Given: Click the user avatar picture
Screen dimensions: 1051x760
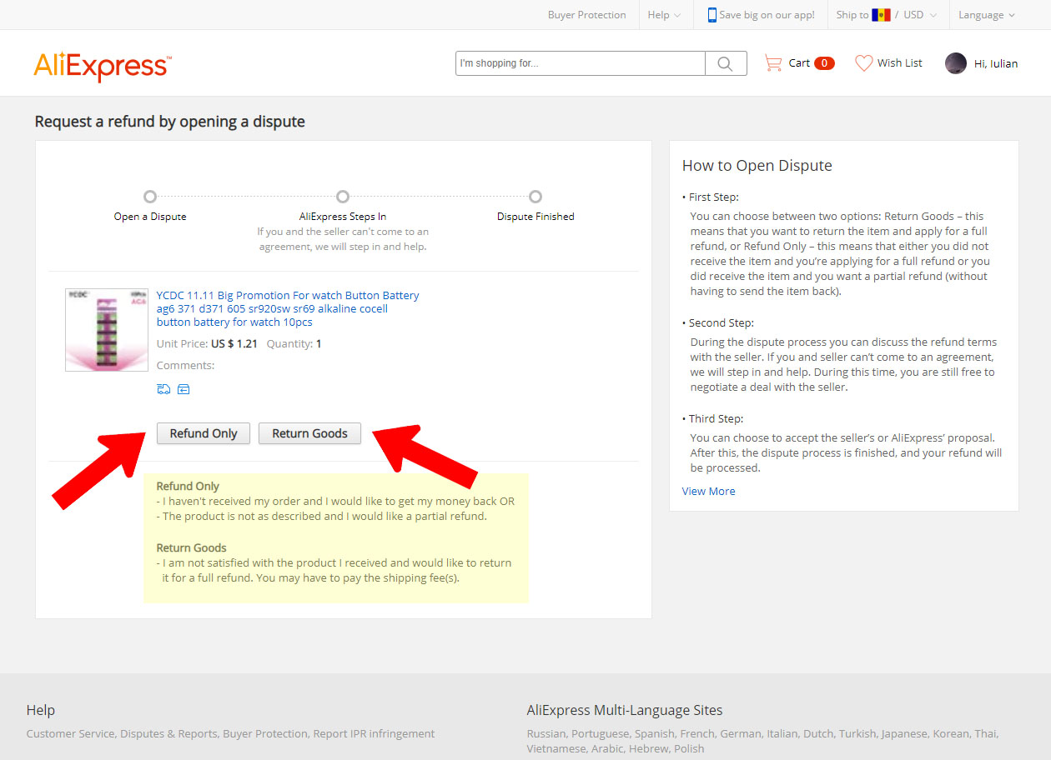Looking at the screenshot, I should tap(956, 63).
